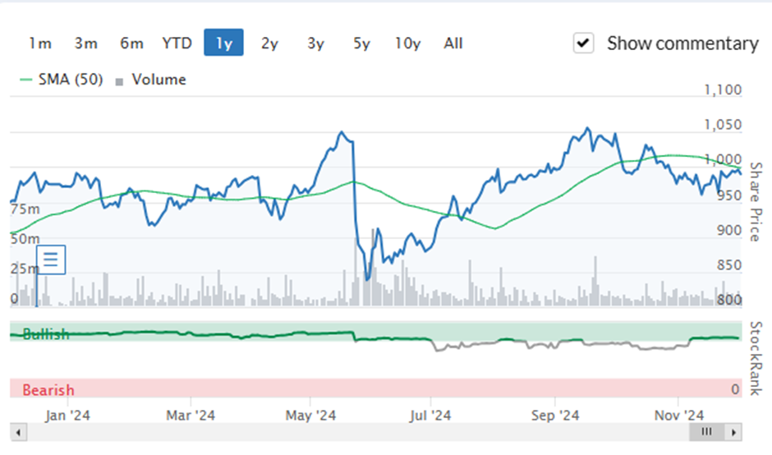Choose the 3y time range

click(x=315, y=44)
